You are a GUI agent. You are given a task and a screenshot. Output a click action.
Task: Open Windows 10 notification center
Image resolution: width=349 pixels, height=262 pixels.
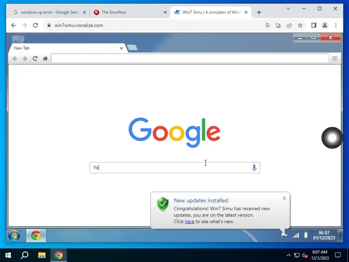coord(338,255)
